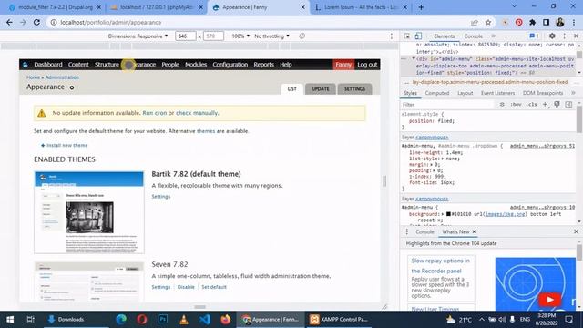
Task: Open the Computed styles tab
Action: tap(437, 93)
